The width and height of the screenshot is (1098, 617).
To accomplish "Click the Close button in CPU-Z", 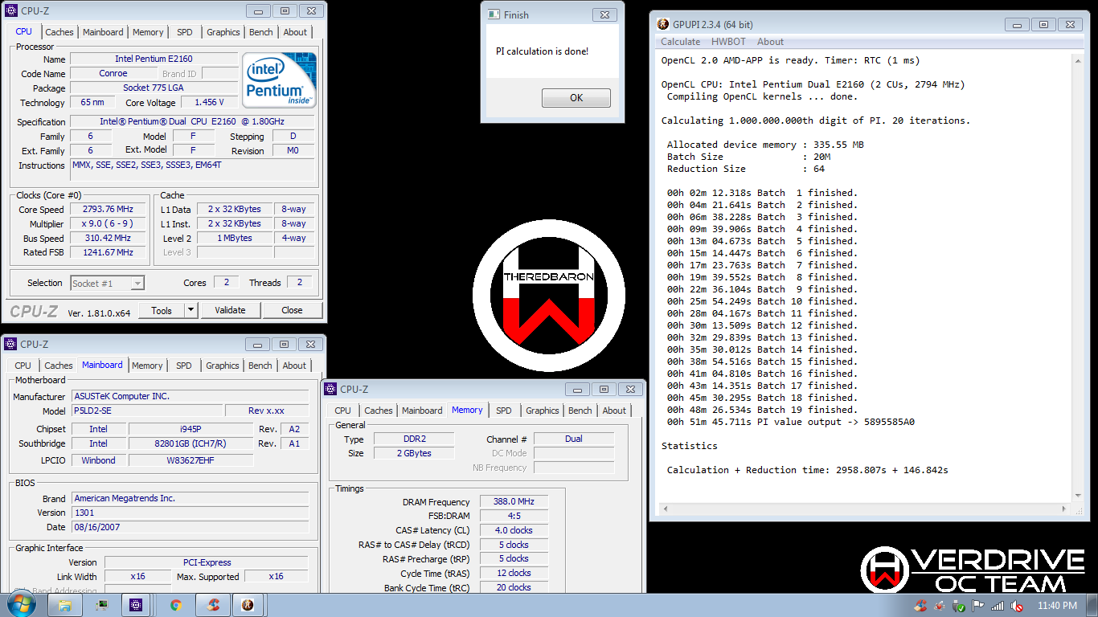I will (x=292, y=310).
